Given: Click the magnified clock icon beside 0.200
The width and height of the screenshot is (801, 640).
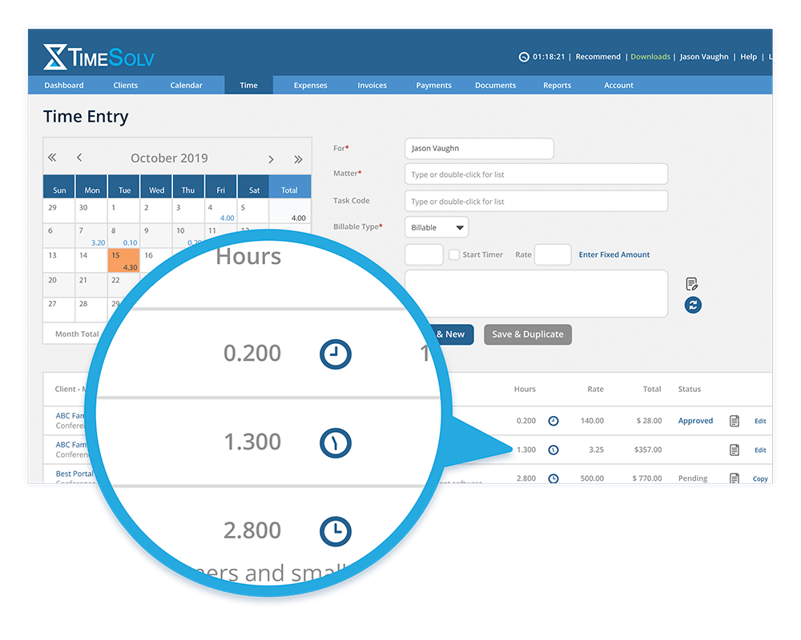Looking at the screenshot, I should pos(335,354).
